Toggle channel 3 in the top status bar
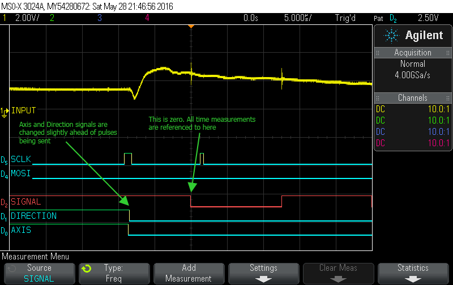453x285 pixels. point(99,18)
